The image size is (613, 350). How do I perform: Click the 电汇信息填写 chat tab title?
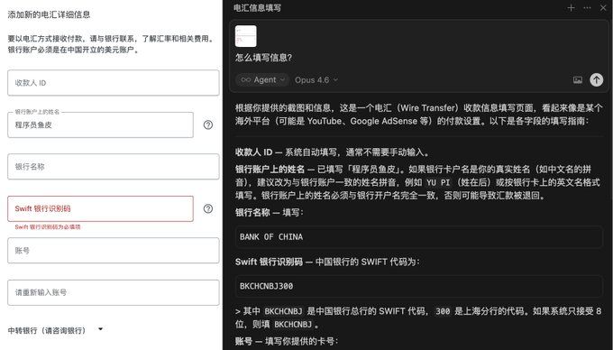coord(257,8)
